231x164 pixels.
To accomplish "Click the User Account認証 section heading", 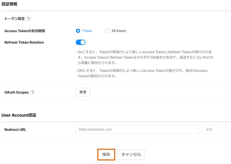I will [x=19, y=115].
